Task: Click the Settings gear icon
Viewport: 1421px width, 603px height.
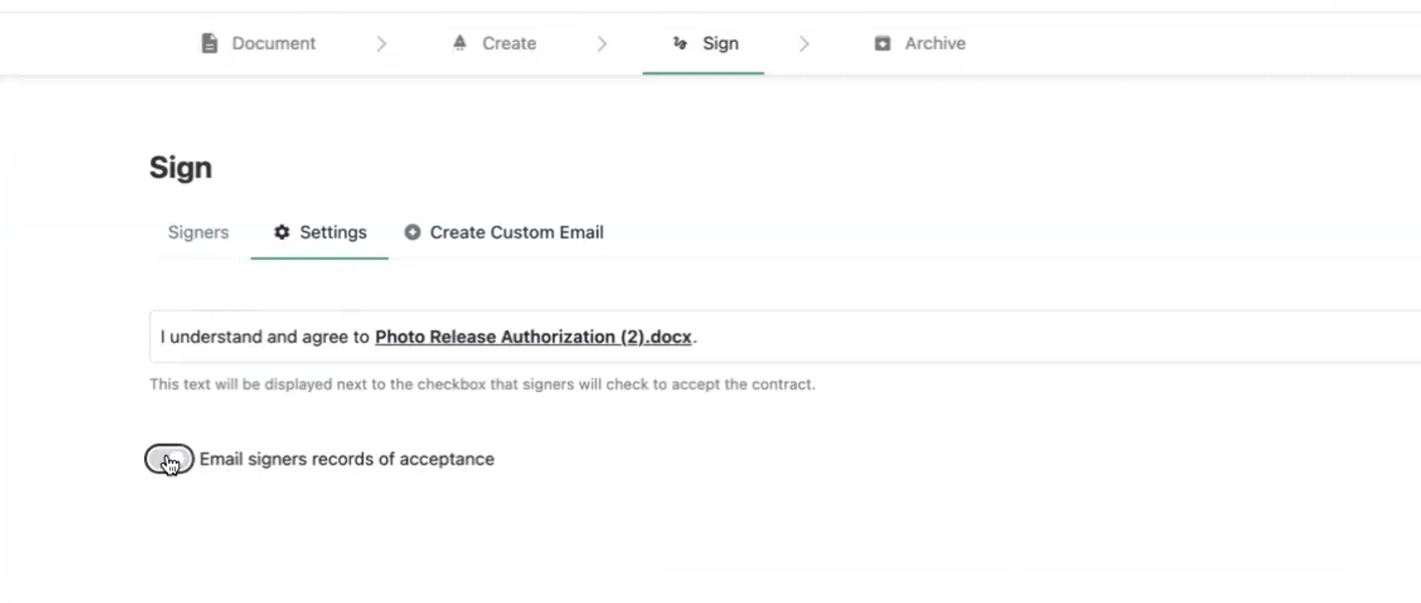Action: [x=282, y=232]
